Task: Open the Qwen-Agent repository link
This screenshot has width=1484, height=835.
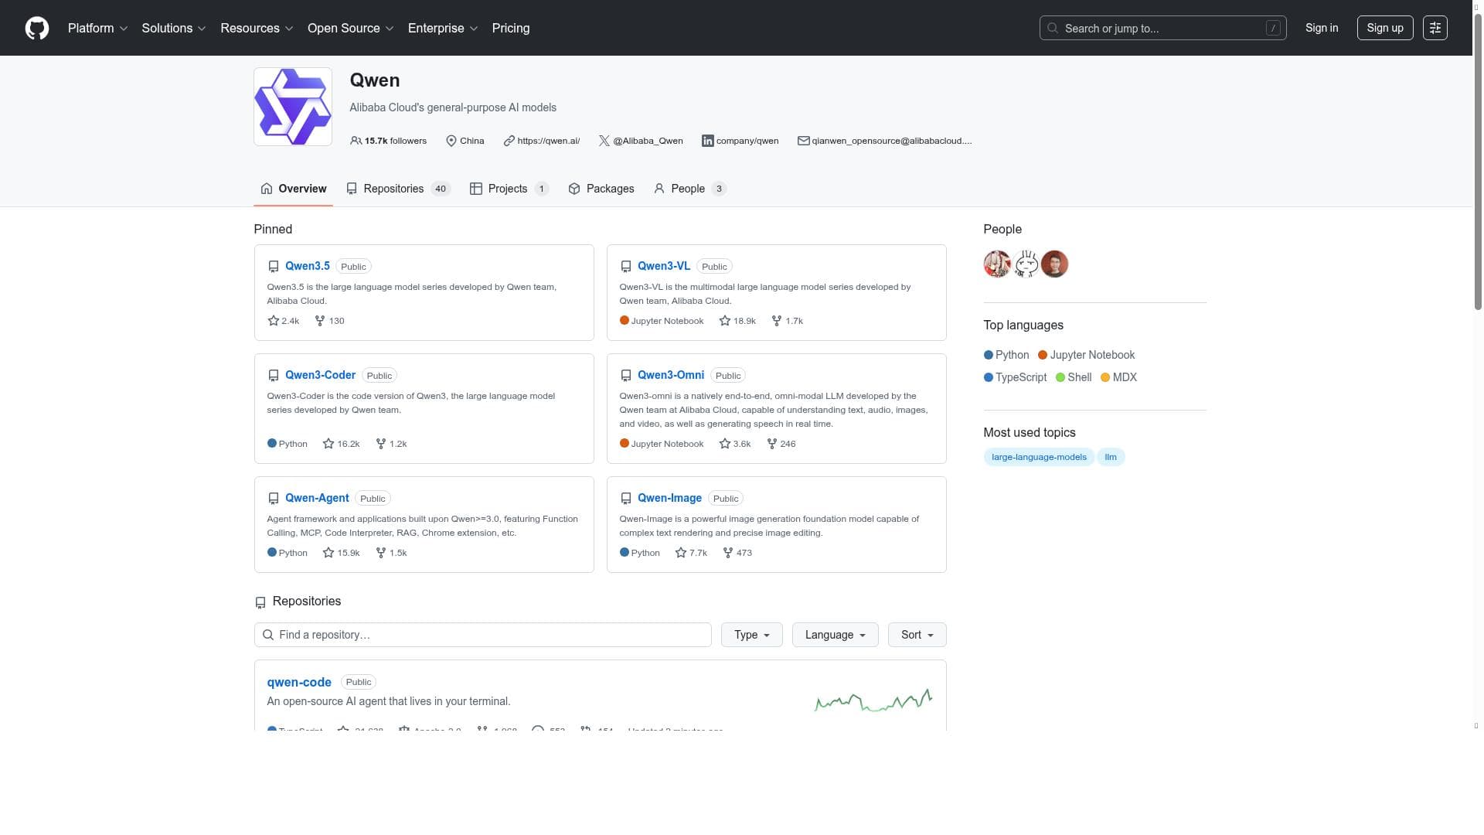Action: coord(317,498)
